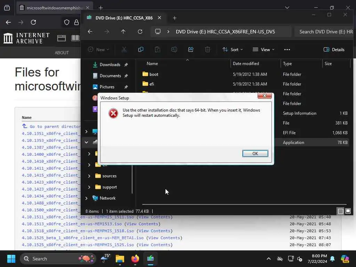Click the browser padlock site info icon

[x=76, y=22]
